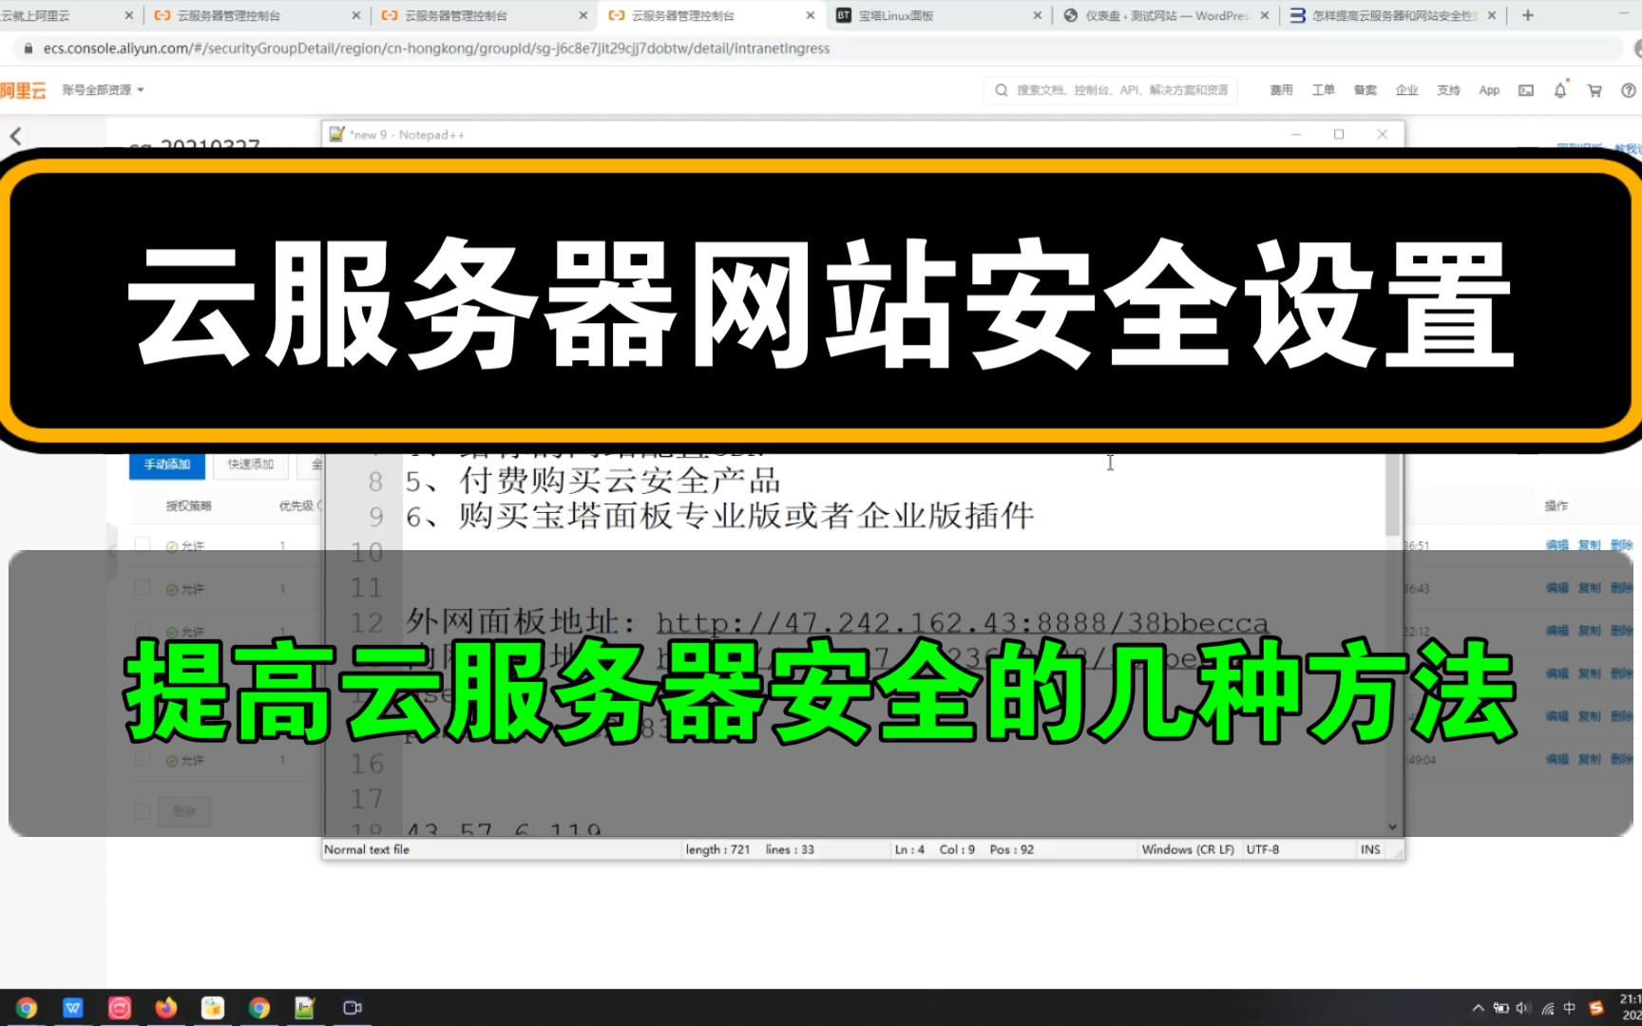
Task: Click the browser address bar URL
Action: coord(436,48)
